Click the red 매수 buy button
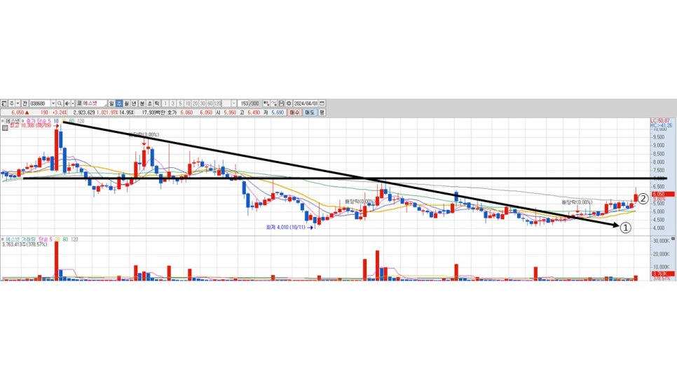The width and height of the screenshot is (677, 380). coord(294,113)
